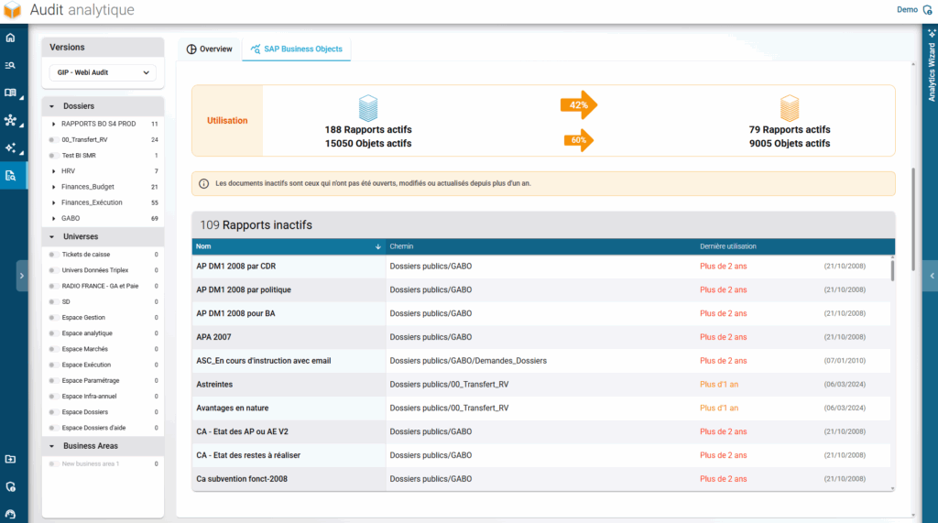This screenshot has width=938, height=523.
Task: Open the Astreintes report row
Action: [x=540, y=384]
